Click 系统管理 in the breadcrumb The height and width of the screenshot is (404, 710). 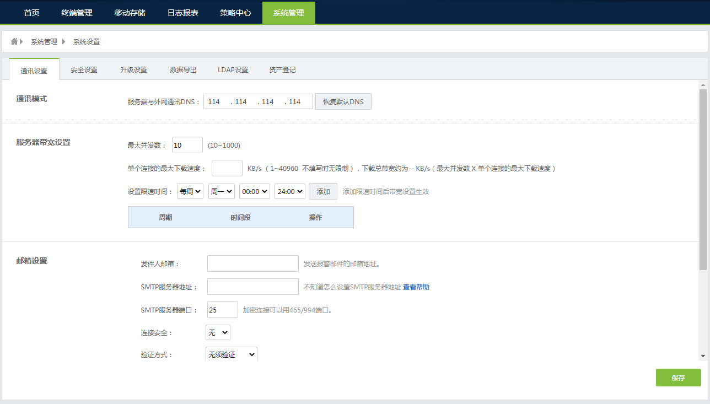tap(44, 41)
